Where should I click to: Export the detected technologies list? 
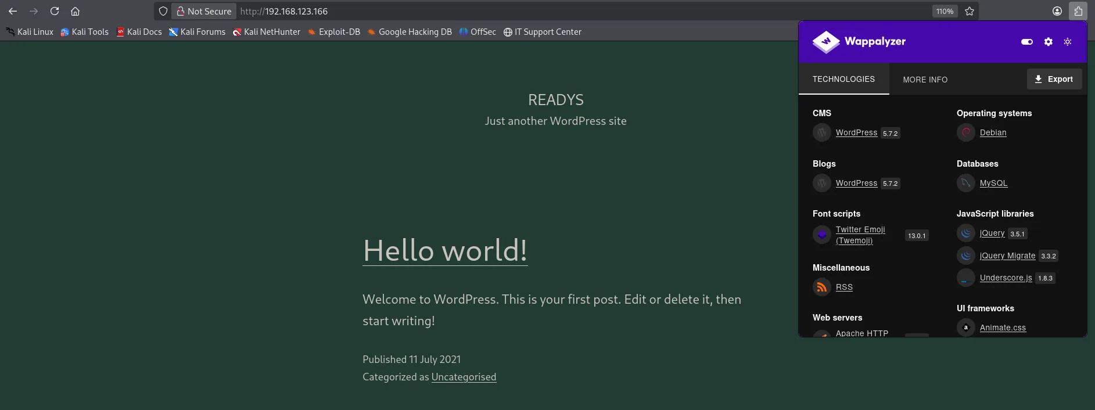1054,79
